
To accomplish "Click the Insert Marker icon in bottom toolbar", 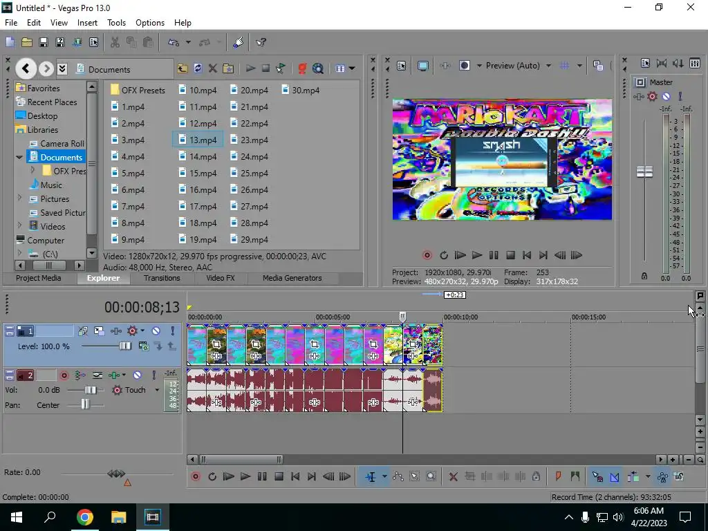I will coord(558,476).
